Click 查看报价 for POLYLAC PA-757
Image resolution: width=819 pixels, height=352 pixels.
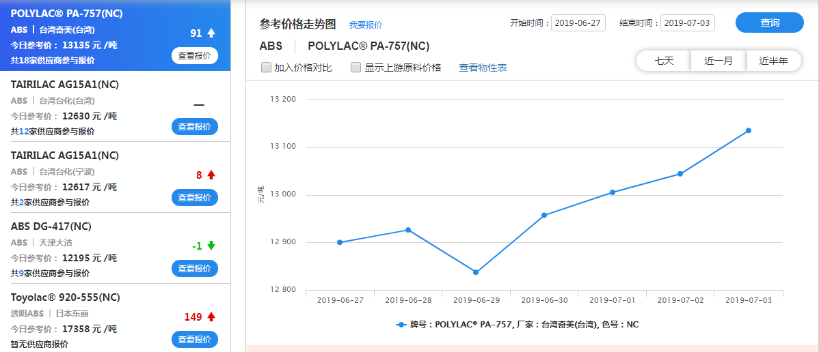point(194,56)
